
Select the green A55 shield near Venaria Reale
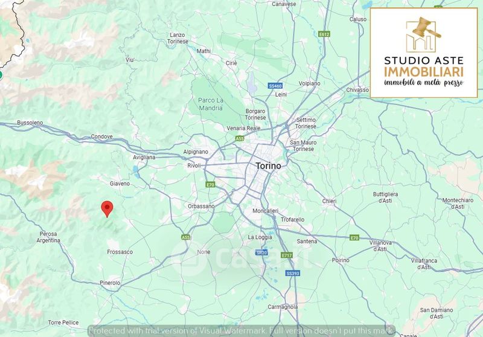pos(240,139)
